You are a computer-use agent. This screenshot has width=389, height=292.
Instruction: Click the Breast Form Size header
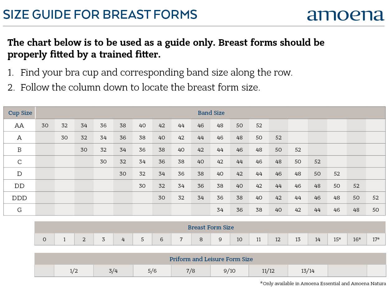tap(211, 228)
